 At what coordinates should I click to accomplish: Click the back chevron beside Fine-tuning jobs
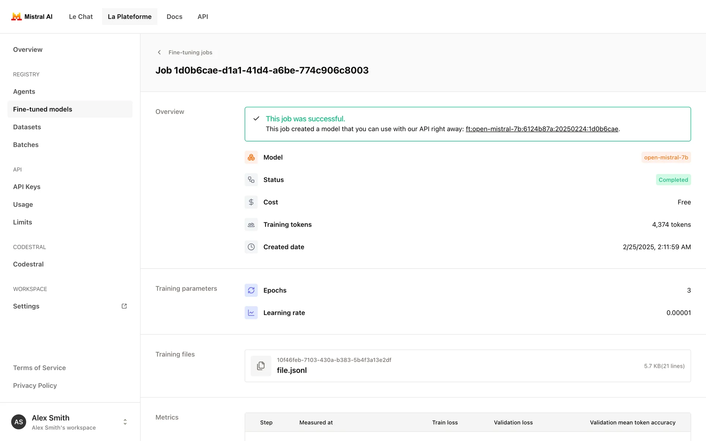point(159,53)
